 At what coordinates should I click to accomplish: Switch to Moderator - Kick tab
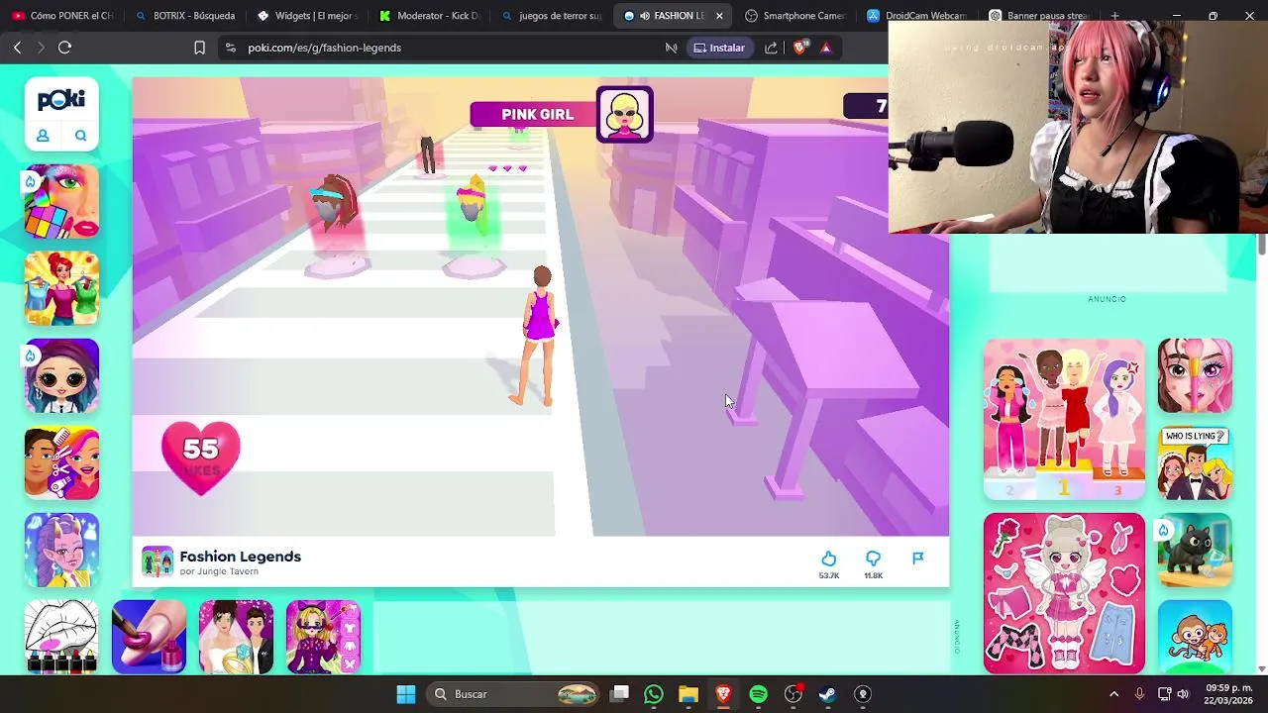click(429, 16)
